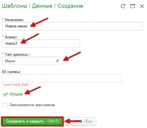Maximize the dialog using the window icon
This screenshot has height=128, width=147.
[132, 6]
